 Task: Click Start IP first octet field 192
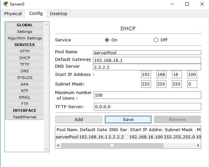pos(146,75)
